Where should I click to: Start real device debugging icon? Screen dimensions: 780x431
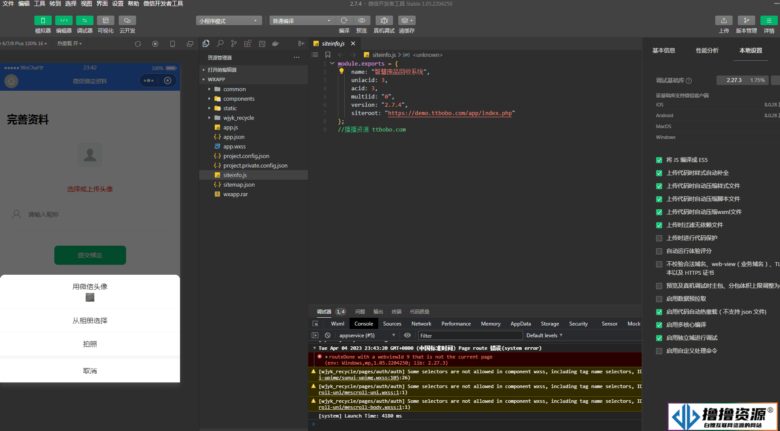click(384, 20)
